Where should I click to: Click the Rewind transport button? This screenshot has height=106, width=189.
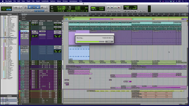pos(112,11)
